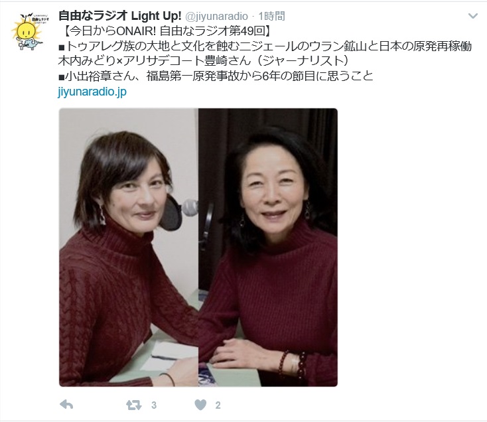Click the text line about 木内みどり×アリサデコート豊崎さん
The image size is (487, 422).
(x=203, y=61)
